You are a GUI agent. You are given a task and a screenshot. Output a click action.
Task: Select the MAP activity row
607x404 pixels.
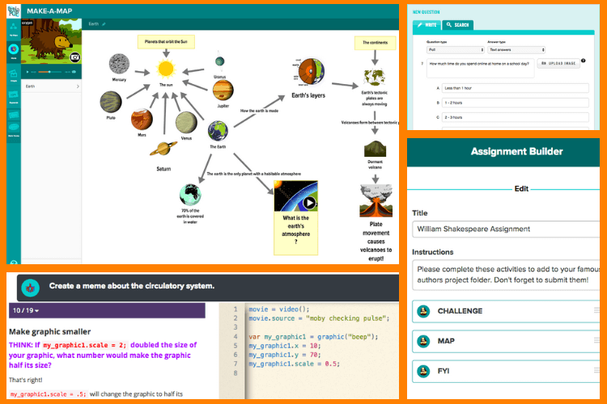coord(506,341)
